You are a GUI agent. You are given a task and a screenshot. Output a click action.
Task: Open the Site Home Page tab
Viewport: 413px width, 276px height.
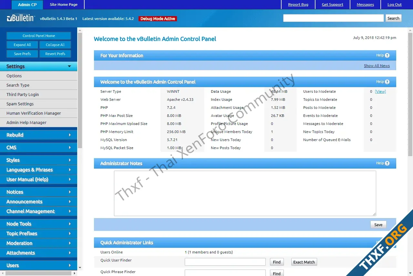tap(64, 5)
